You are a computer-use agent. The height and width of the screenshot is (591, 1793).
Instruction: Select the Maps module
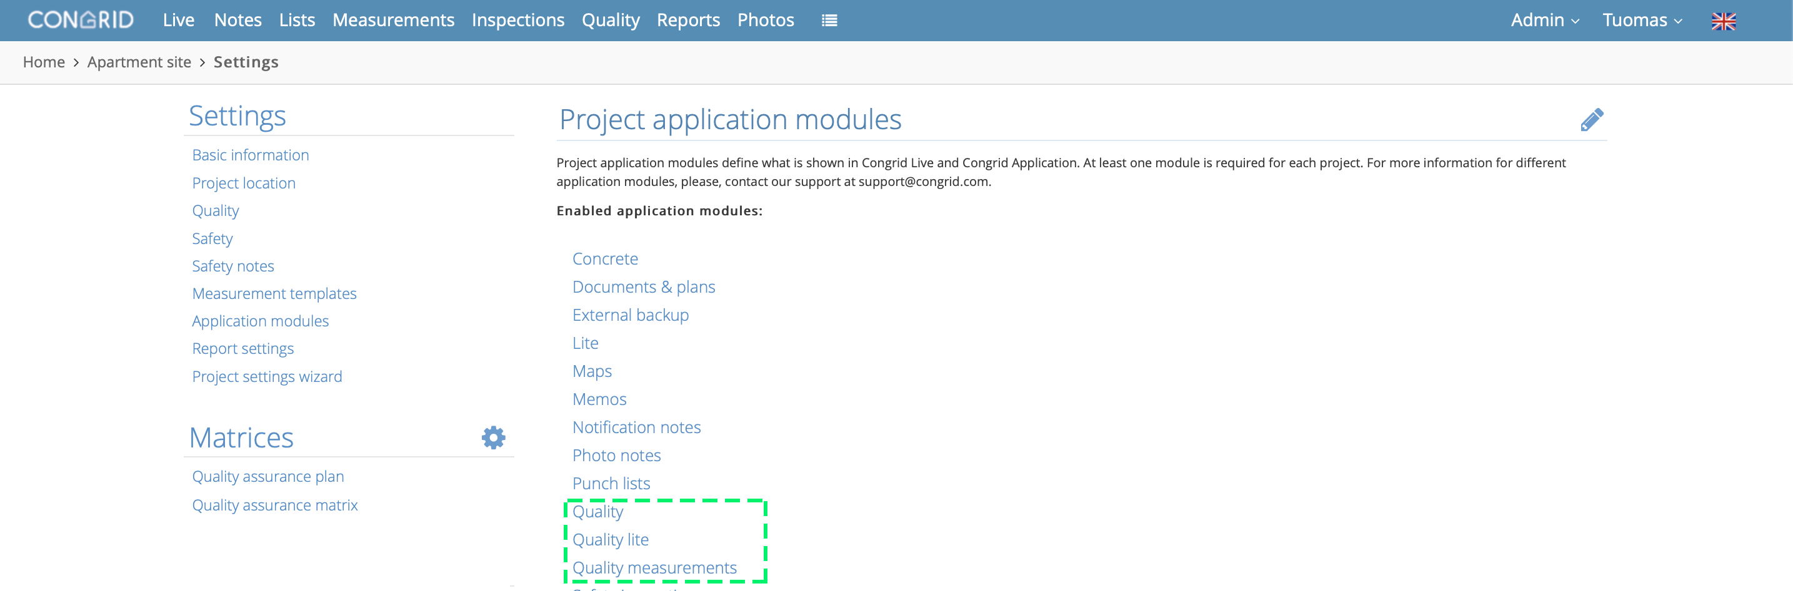point(592,371)
